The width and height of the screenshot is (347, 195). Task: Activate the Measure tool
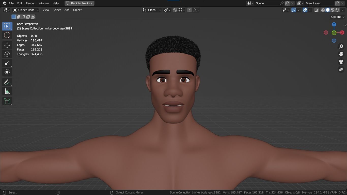[7, 91]
